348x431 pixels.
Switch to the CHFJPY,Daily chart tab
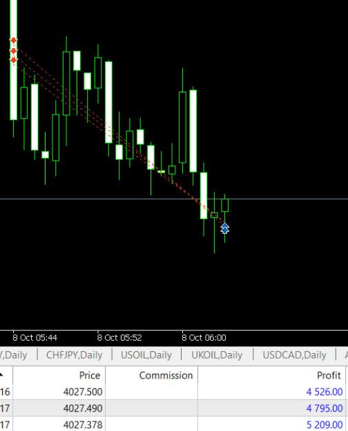coord(75,355)
